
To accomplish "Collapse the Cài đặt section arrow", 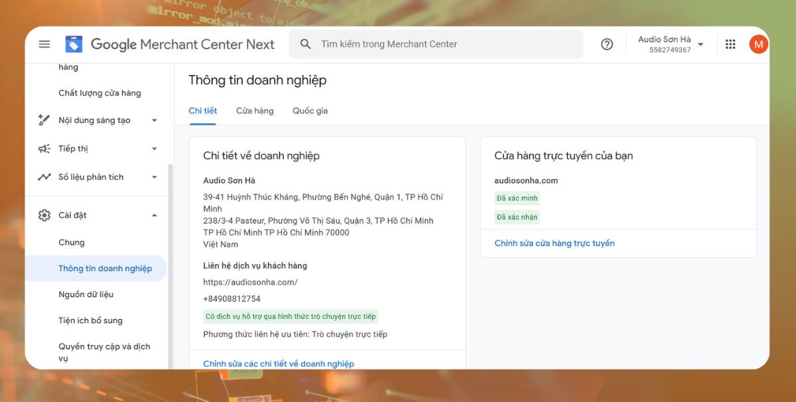I will click(x=155, y=215).
